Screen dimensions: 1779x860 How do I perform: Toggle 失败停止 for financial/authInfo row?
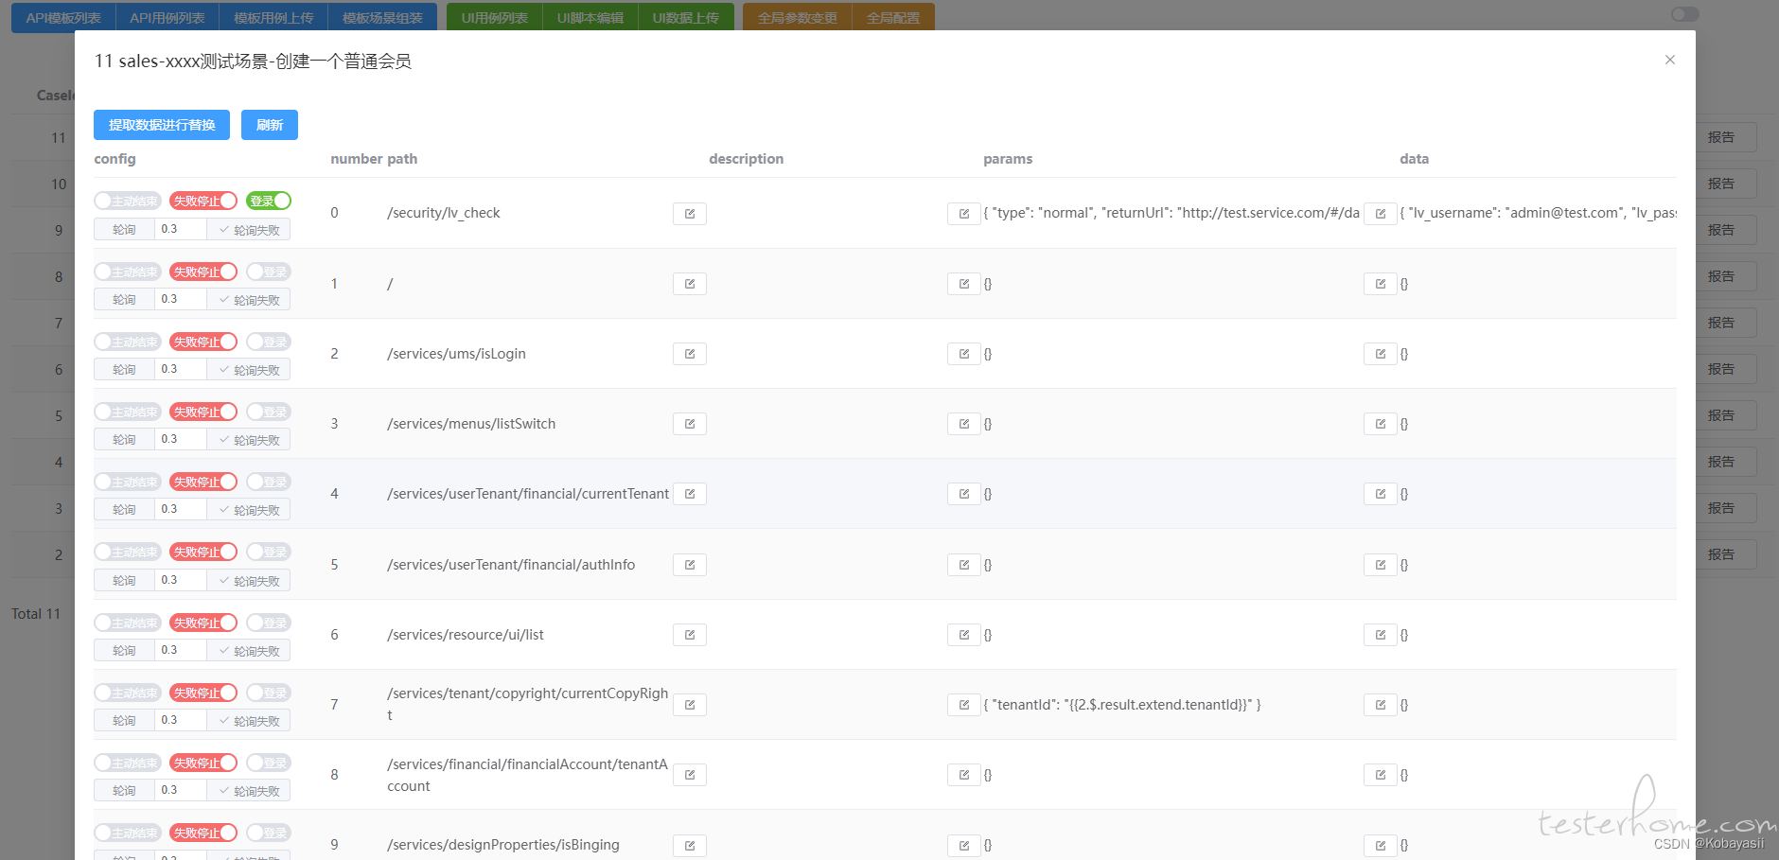click(203, 552)
